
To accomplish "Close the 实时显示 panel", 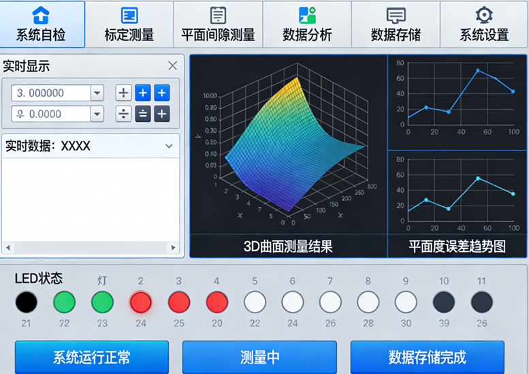I will tap(172, 66).
